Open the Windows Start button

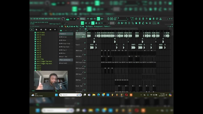(x=56, y=95)
